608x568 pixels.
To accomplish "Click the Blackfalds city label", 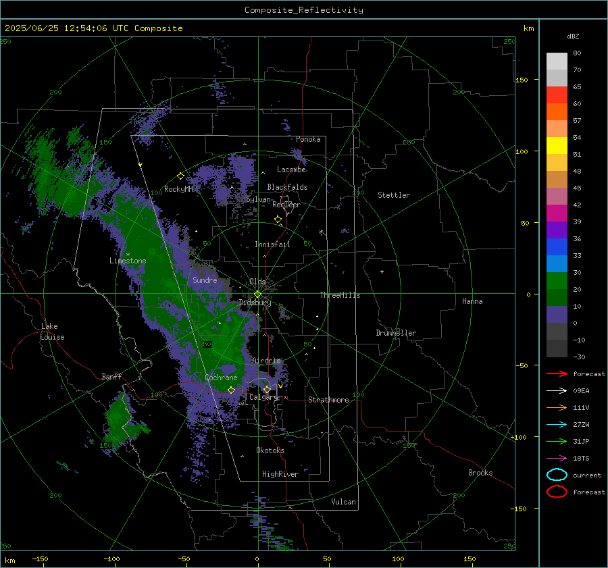I will (287, 187).
